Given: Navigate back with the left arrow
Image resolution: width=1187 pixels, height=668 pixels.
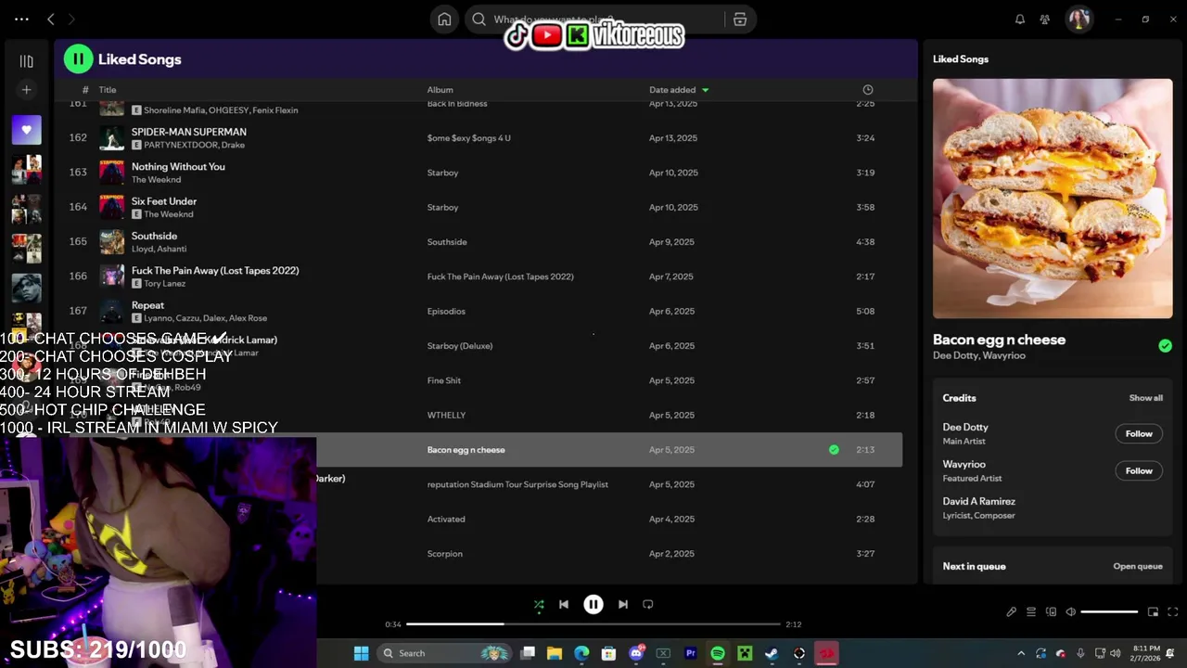Looking at the screenshot, I should [51, 19].
